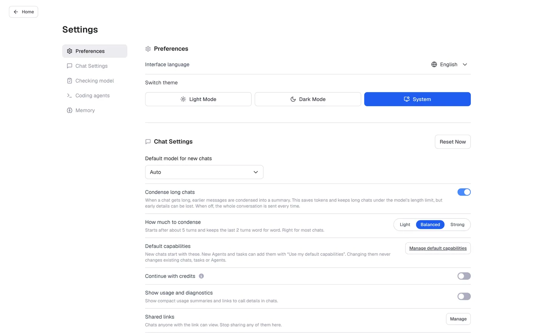Click the sun icon in Light Mode
This screenshot has width=533, height=333.
pyautogui.click(x=183, y=99)
